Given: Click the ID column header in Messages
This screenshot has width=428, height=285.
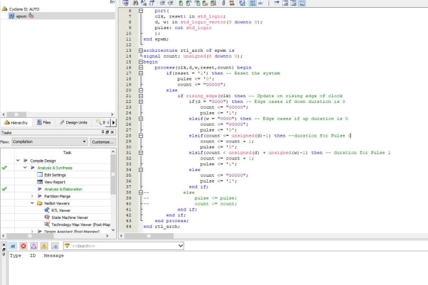Looking at the screenshot, I should click(x=33, y=256).
